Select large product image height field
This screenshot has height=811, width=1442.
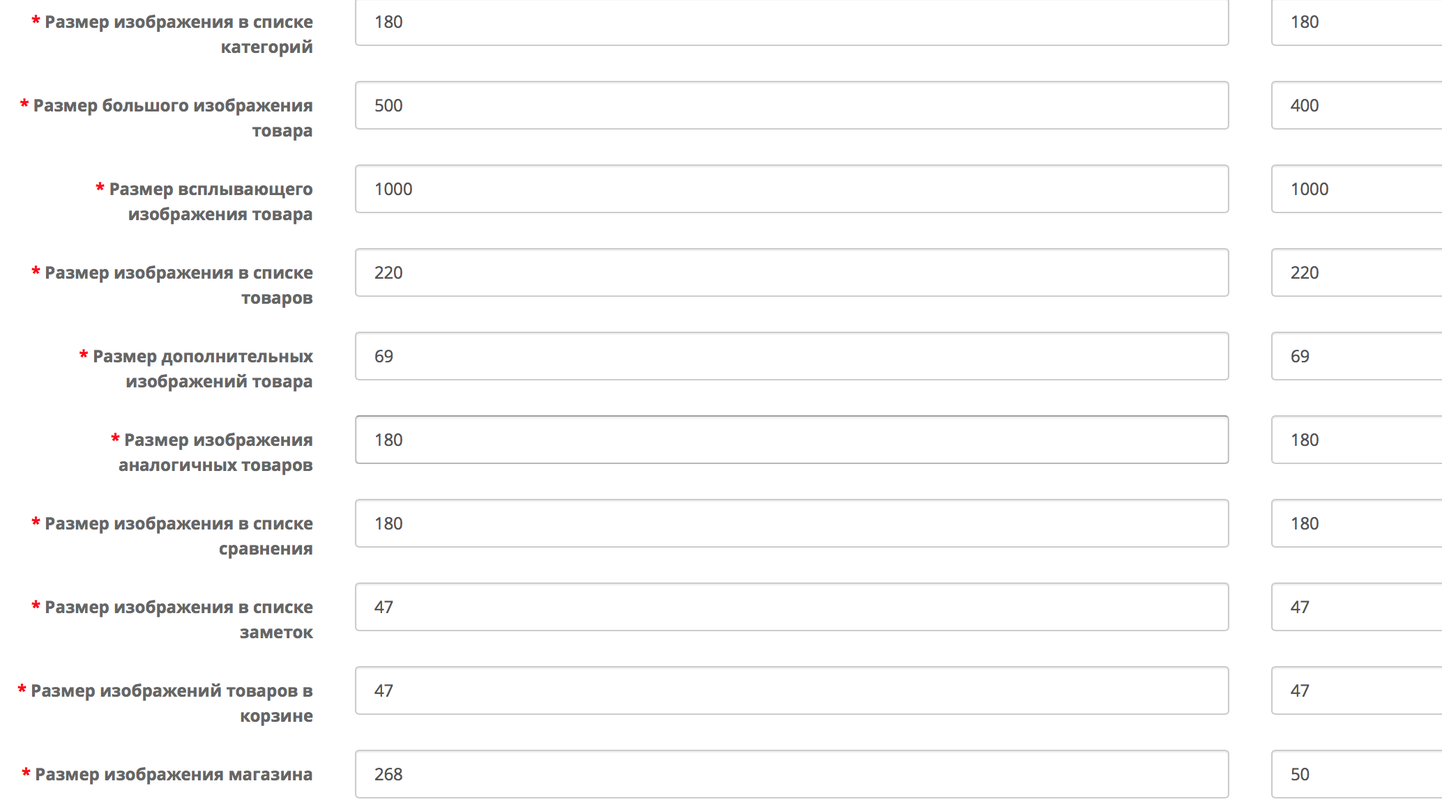(x=1356, y=105)
